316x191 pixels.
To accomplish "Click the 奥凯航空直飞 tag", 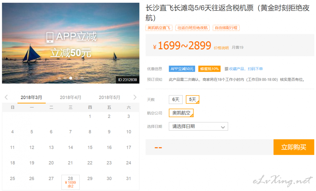I will [x=159, y=28].
